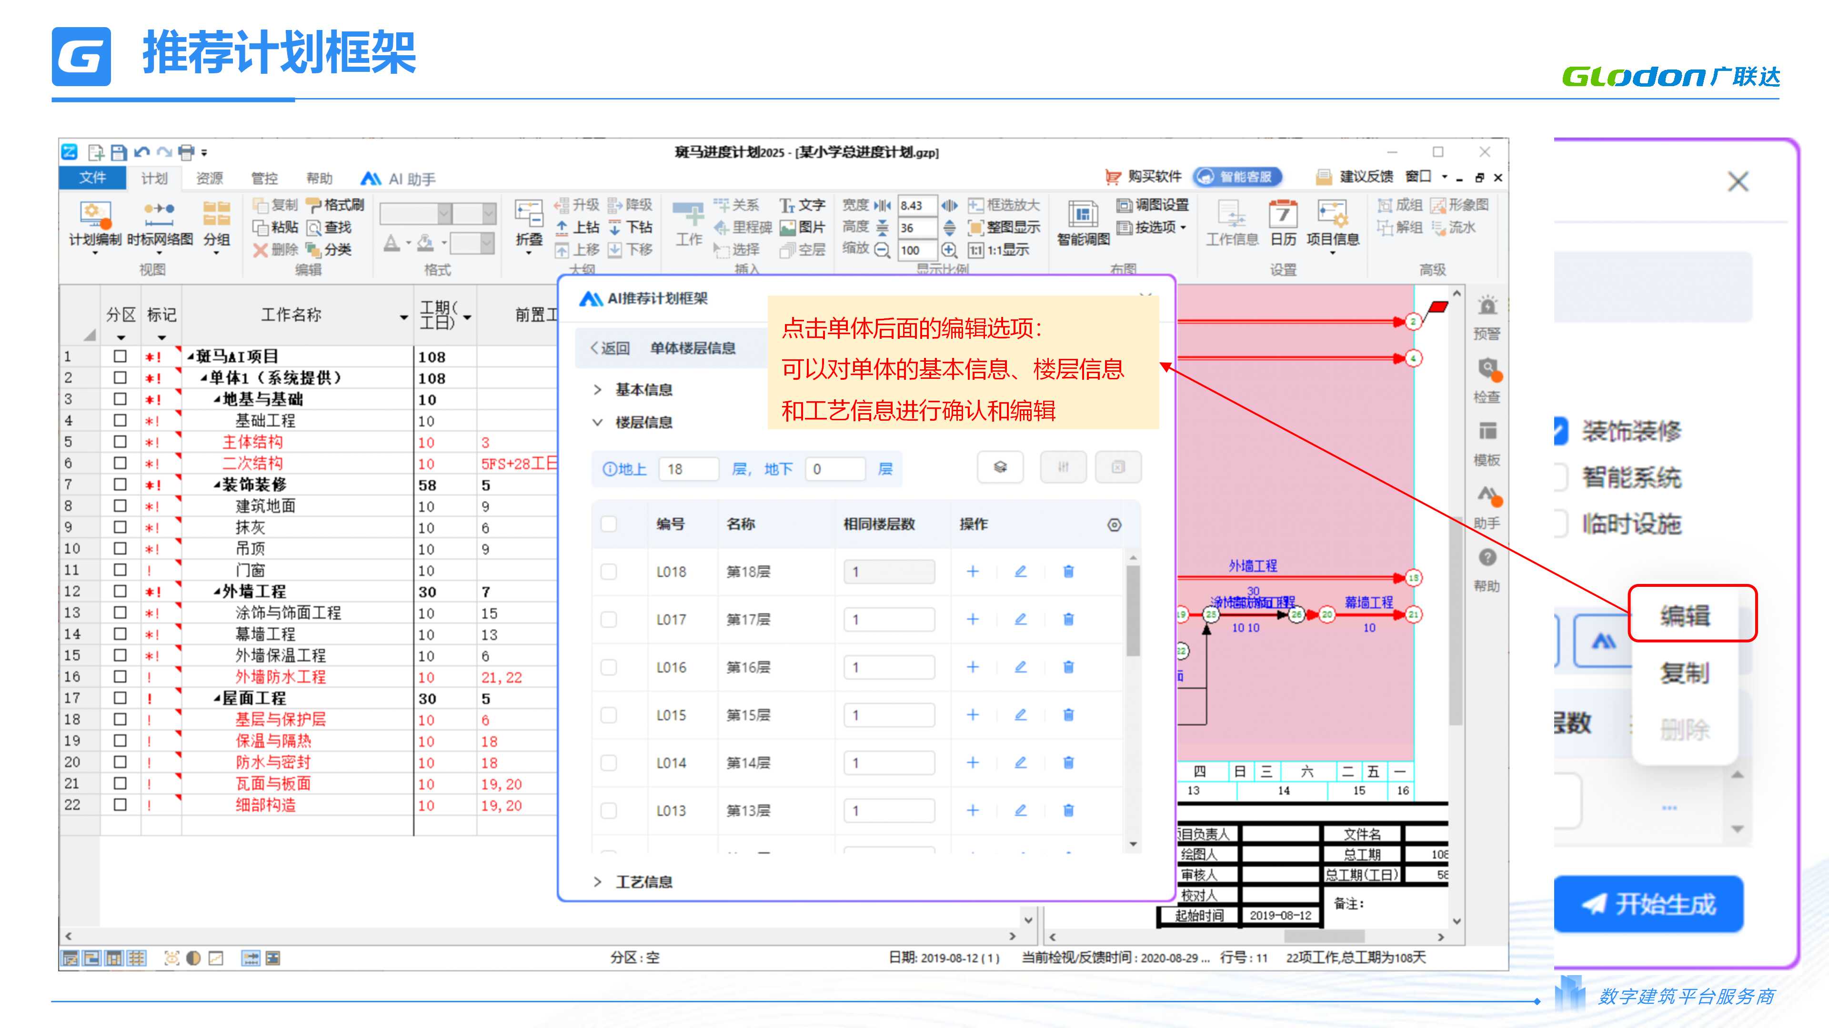Click the 建议反馈 link
1829x1028 pixels.
(1355, 177)
